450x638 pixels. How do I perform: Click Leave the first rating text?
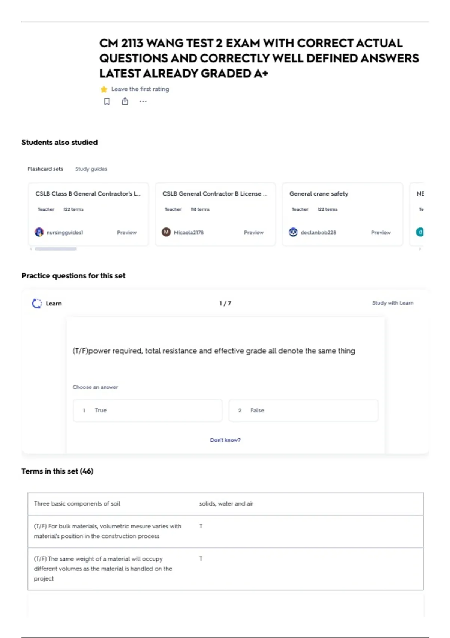140,89
